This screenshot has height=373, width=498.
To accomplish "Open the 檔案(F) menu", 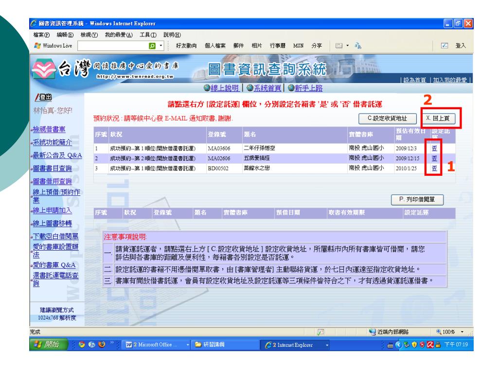I will [42, 35].
